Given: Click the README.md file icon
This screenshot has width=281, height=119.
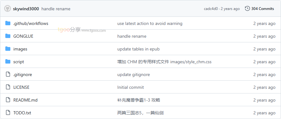Looking at the screenshot, I should click(x=8, y=100).
